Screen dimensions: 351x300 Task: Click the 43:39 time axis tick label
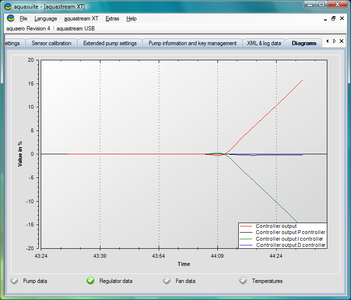point(100,256)
